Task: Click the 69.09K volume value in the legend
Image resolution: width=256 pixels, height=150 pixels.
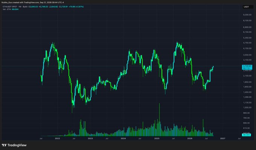Action: 15,9
